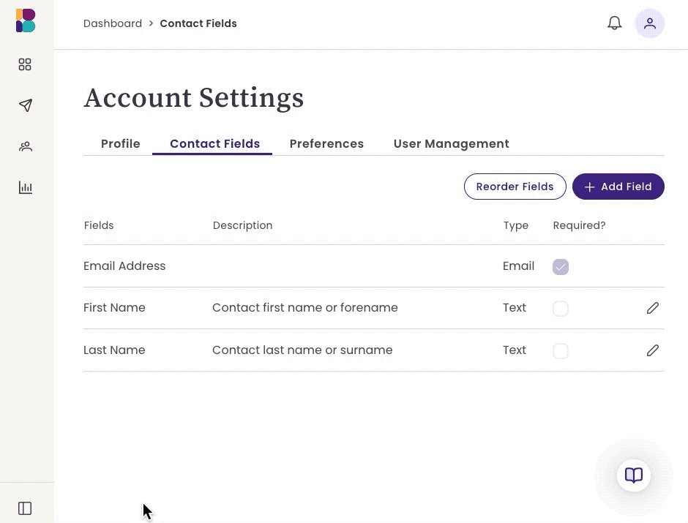Click the Reorder Fields button
The image size is (688, 523).
[x=515, y=187]
